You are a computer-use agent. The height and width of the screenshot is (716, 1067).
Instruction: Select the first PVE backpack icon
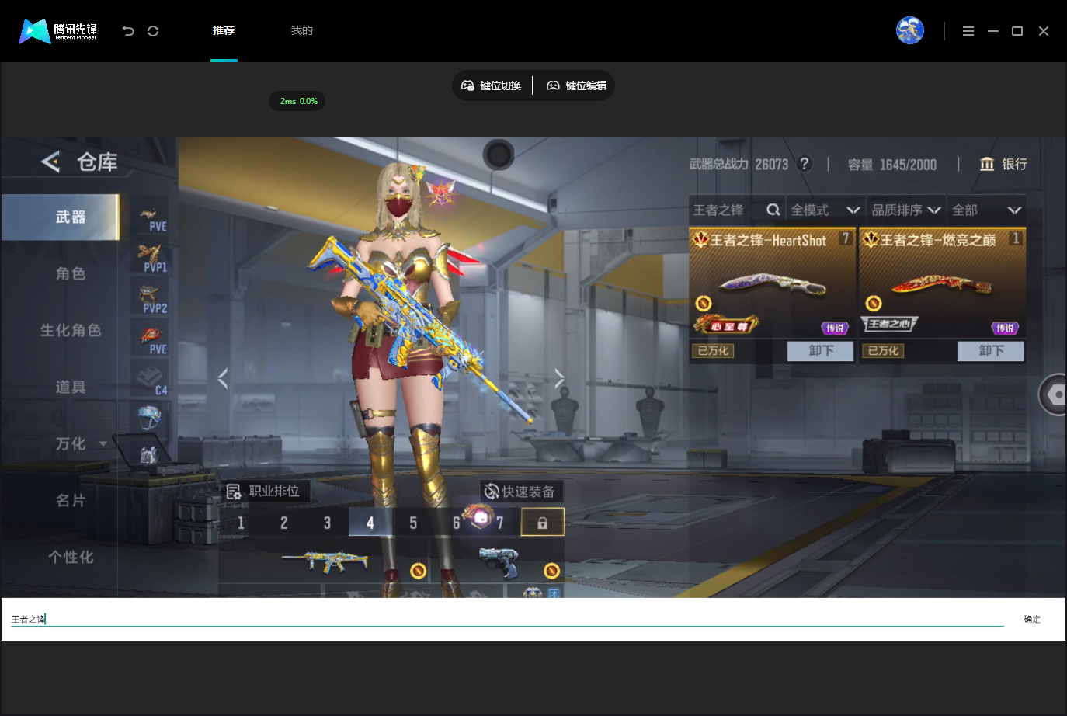[150, 216]
